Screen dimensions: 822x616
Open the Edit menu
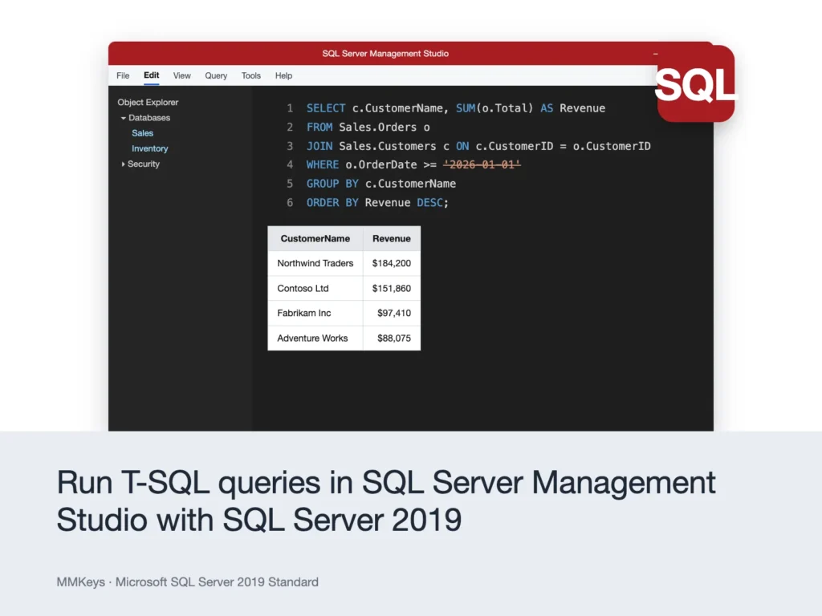(152, 75)
